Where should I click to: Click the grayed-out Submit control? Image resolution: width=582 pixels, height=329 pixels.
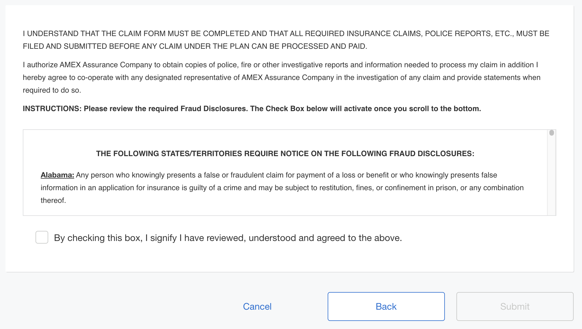coord(514,306)
